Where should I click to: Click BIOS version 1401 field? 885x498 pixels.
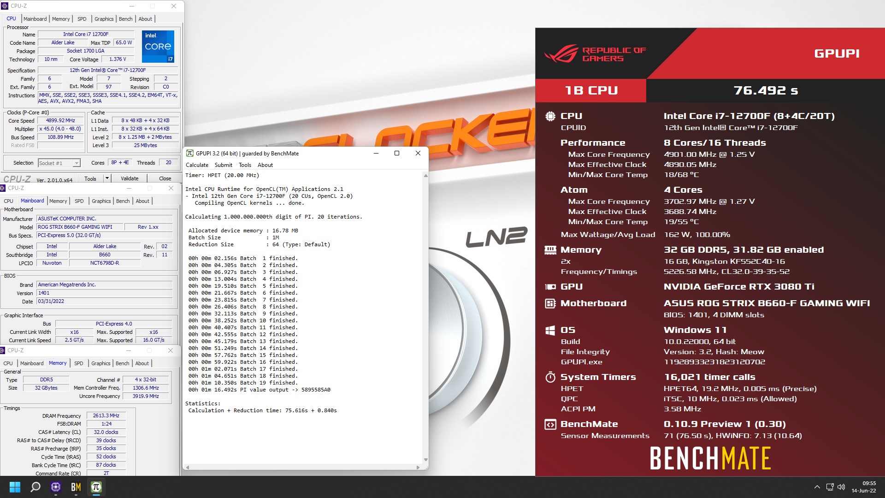pyautogui.click(x=104, y=293)
